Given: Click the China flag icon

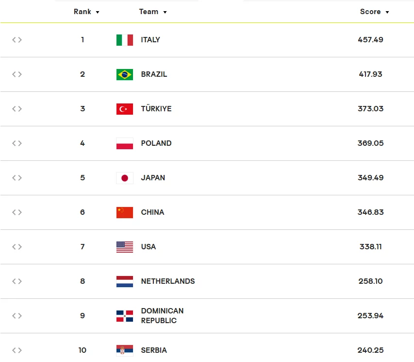Looking at the screenshot, I should [x=125, y=212].
